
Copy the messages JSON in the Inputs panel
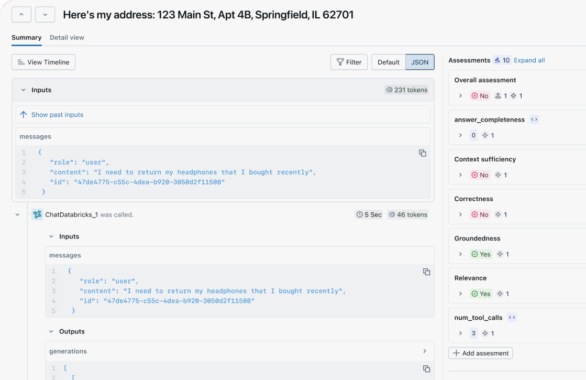click(424, 153)
